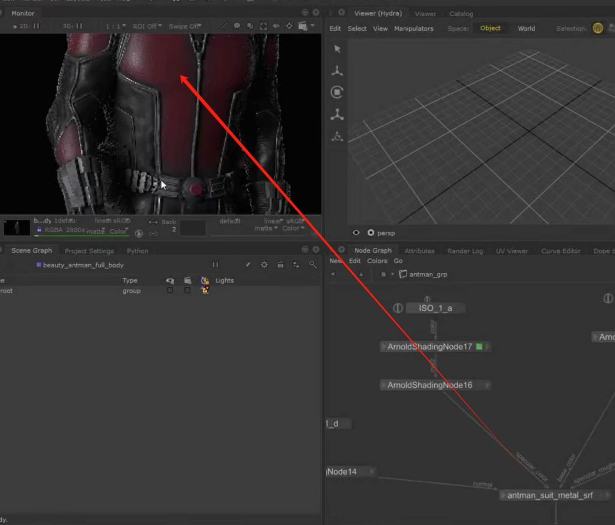Toggle the root viewer visibility checkbox
Image resolution: width=615 pixels, height=525 pixels.
(x=170, y=291)
